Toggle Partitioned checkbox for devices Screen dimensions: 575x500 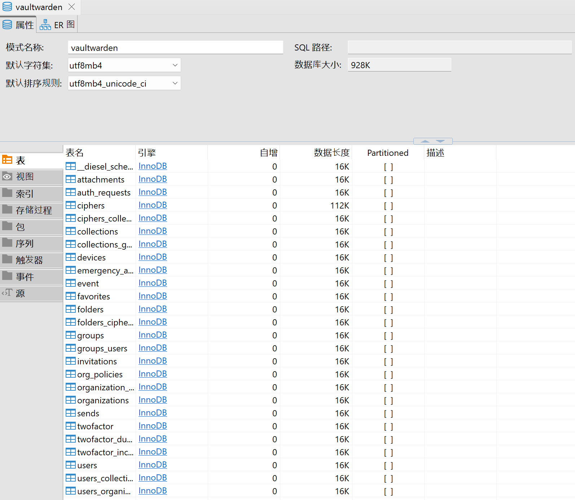coord(389,258)
